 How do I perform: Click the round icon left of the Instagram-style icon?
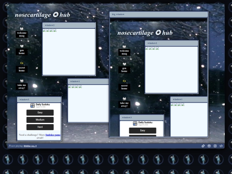coord(209,146)
